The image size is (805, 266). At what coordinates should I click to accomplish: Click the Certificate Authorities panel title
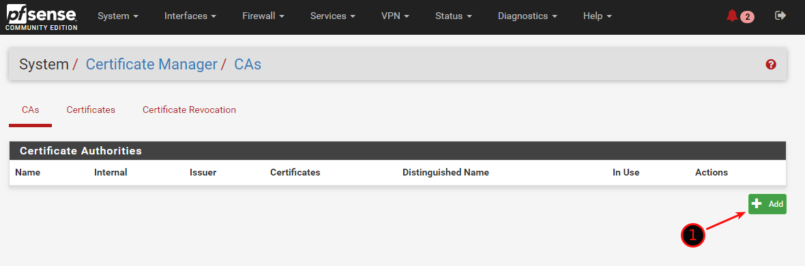pos(80,151)
